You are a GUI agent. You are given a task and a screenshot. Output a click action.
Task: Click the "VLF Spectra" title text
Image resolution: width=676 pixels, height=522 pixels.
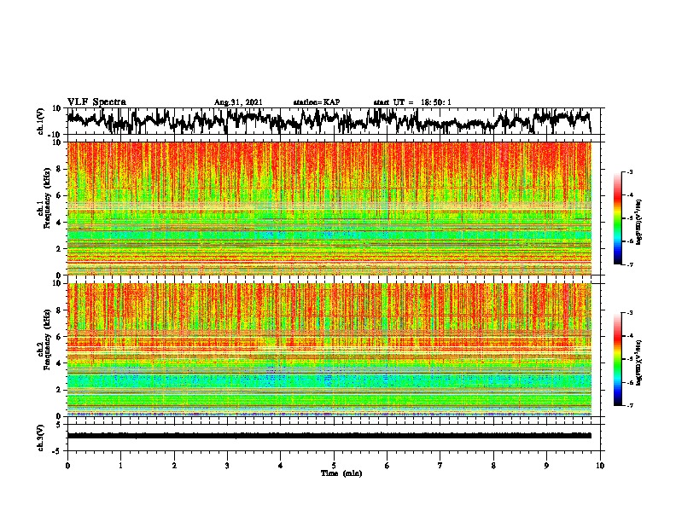[x=96, y=101]
